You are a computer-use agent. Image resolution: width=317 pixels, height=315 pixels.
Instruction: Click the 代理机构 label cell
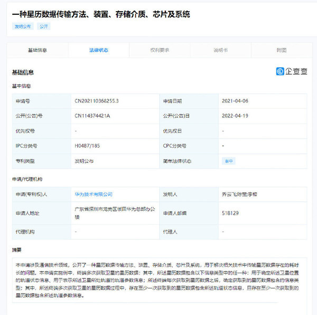click(41, 231)
